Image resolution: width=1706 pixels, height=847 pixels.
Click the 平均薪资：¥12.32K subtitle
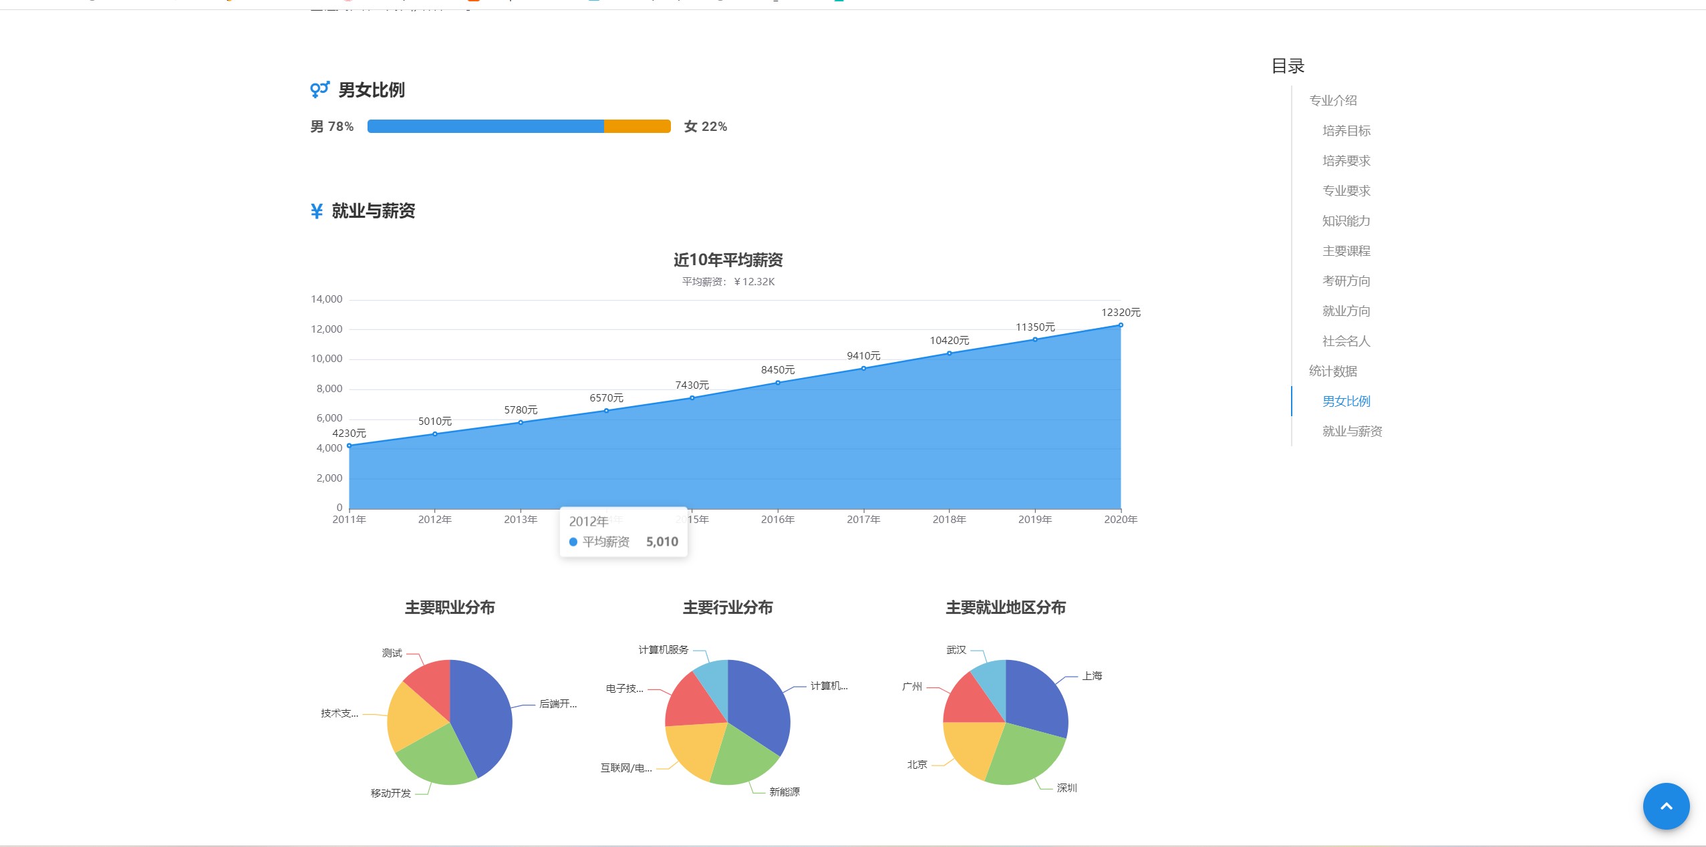pyautogui.click(x=728, y=281)
